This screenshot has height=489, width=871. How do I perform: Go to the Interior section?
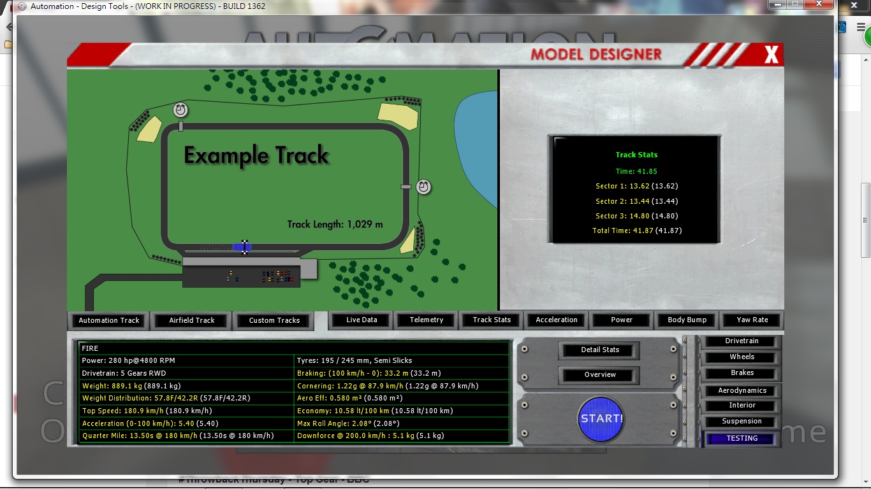point(742,406)
